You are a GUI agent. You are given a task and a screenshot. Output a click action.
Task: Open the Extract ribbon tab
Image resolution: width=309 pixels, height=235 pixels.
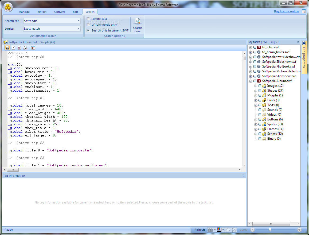click(x=42, y=12)
